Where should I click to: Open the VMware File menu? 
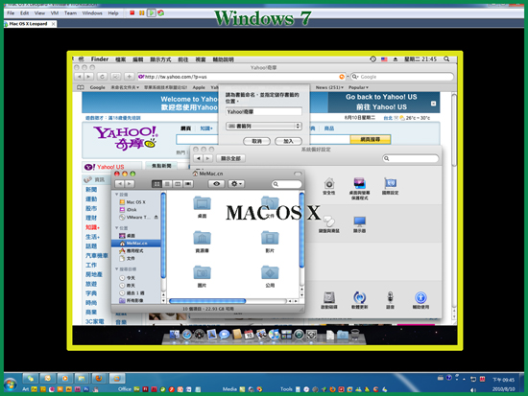[11, 13]
